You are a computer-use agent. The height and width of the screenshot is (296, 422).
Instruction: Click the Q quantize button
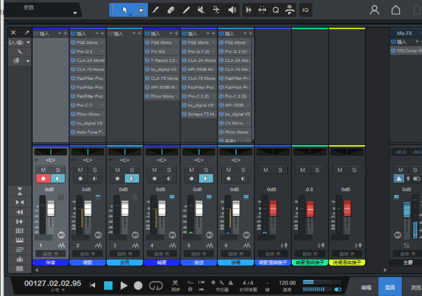pyautogui.click(x=276, y=10)
